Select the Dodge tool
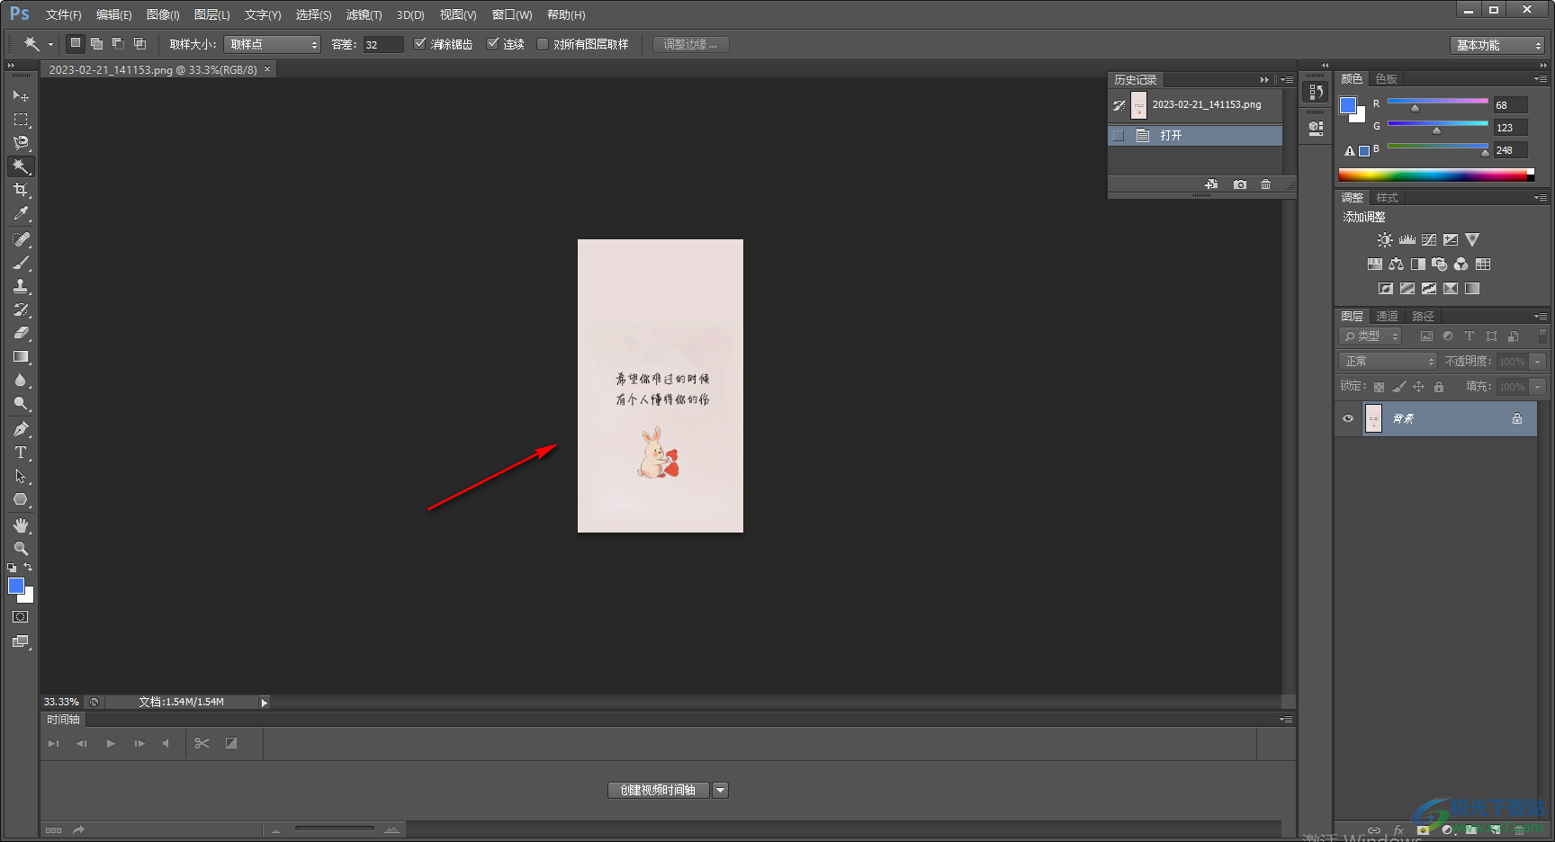The height and width of the screenshot is (842, 1555). 21,403
